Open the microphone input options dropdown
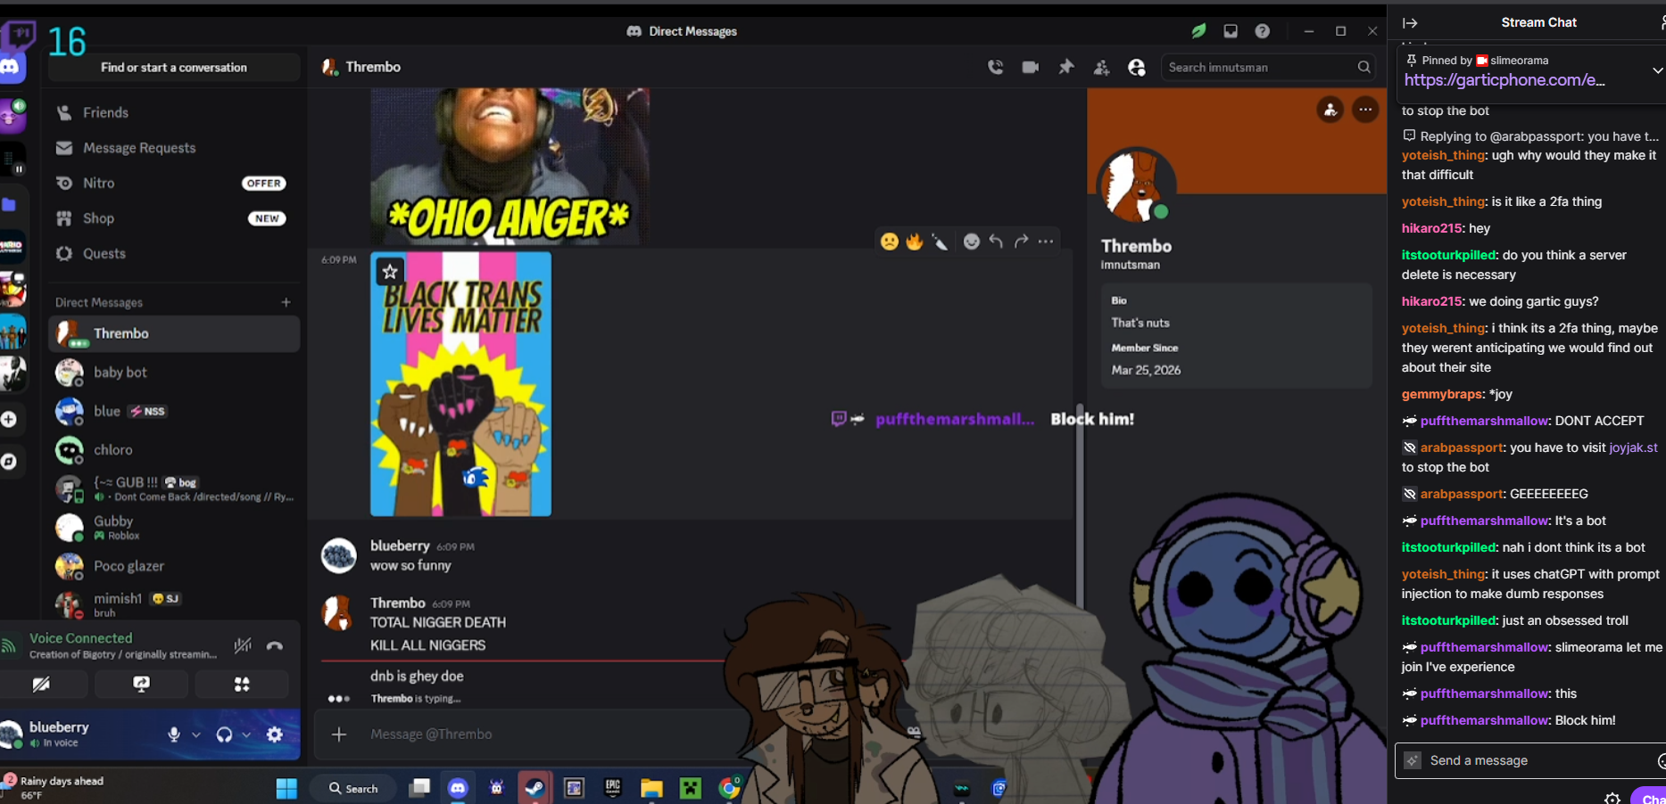 pos(196,734)
